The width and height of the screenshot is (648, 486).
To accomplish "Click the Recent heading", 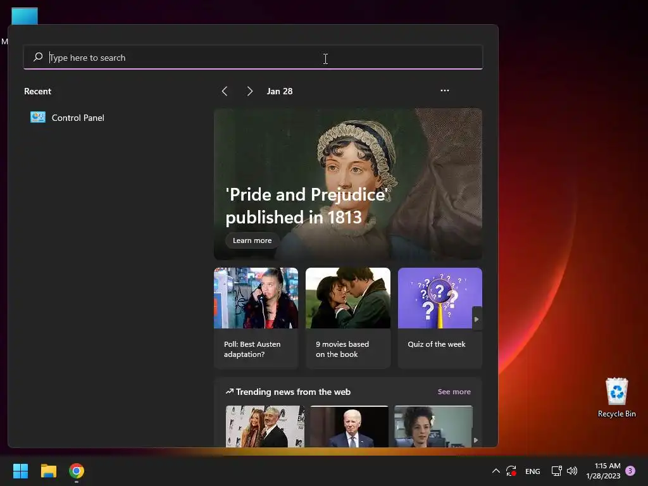I will tap(37, 91).
